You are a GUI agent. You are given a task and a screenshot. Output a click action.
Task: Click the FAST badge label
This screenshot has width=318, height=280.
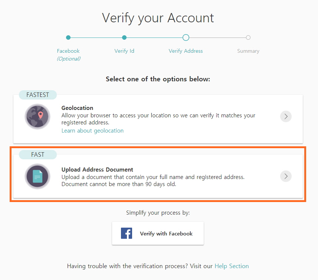point(38,154)
